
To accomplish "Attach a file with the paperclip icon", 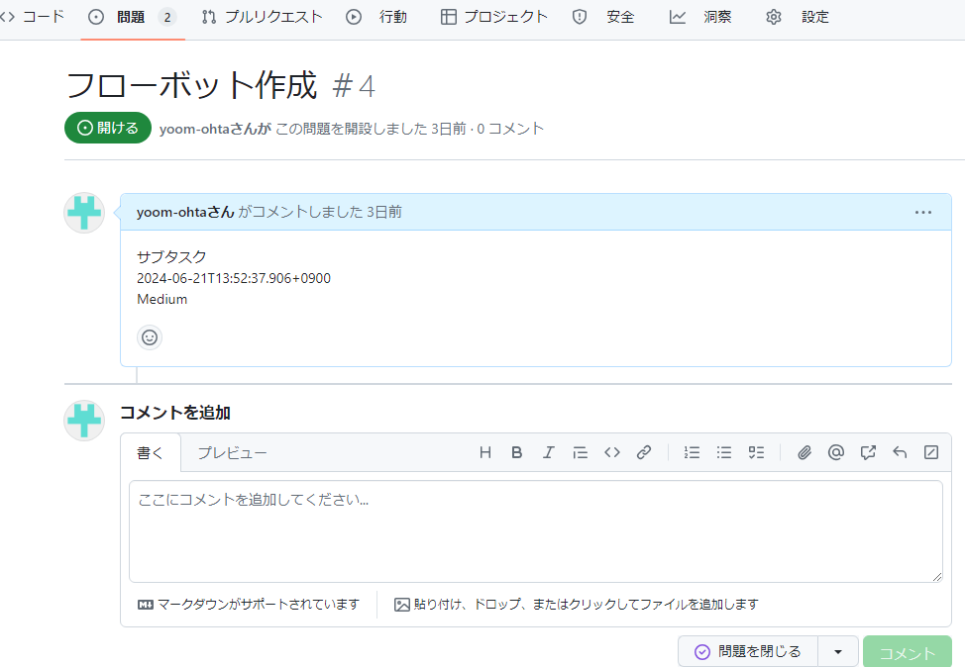I will click(x=804, y=452).
